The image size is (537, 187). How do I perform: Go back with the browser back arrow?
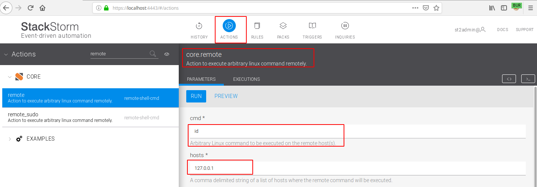6,7
